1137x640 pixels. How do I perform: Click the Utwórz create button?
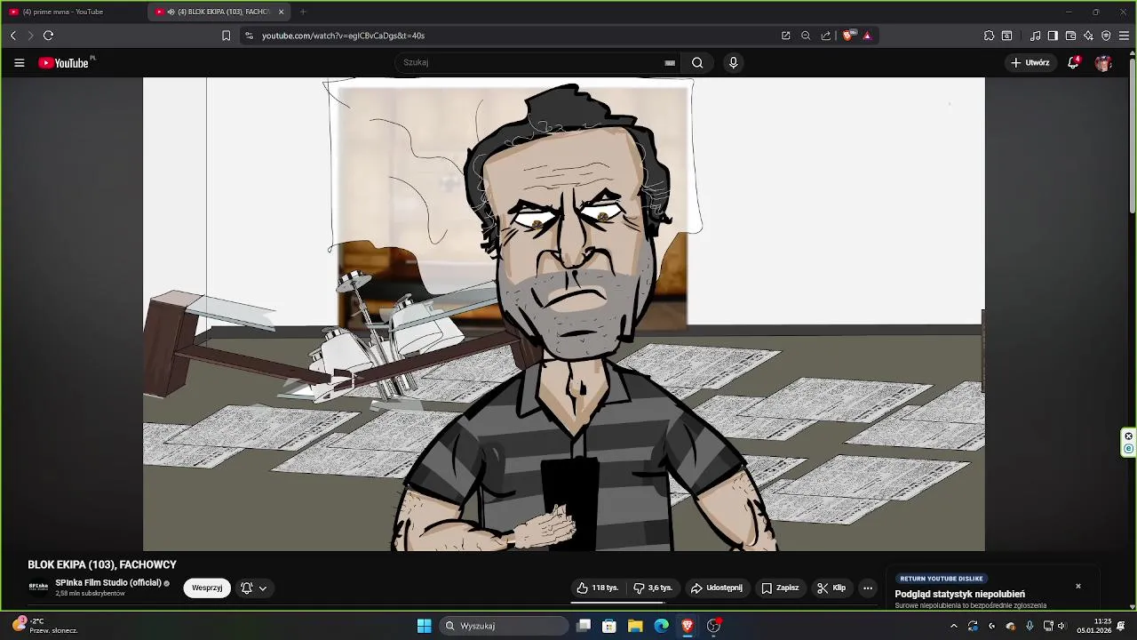coord(1030,62)
